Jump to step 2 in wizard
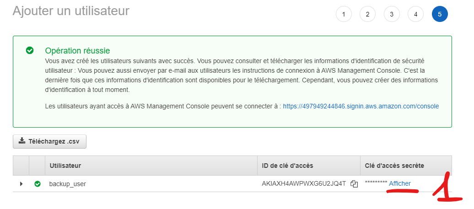The width and height of the screenshot is (474, 209). coord(367,14)
